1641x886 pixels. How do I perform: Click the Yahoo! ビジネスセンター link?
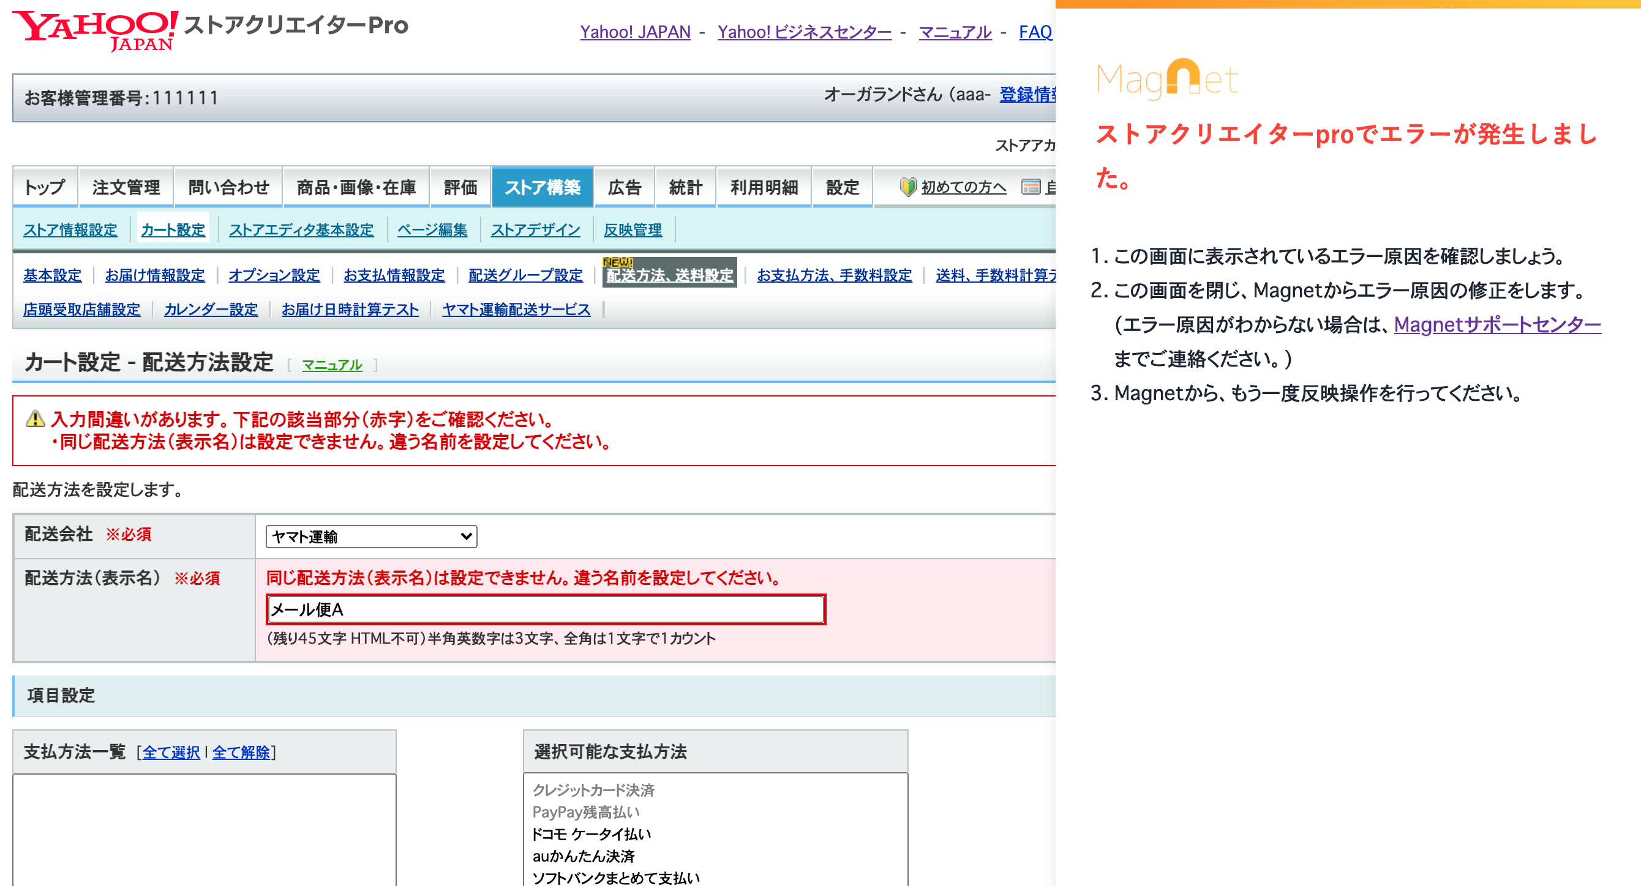click(805, 32)
